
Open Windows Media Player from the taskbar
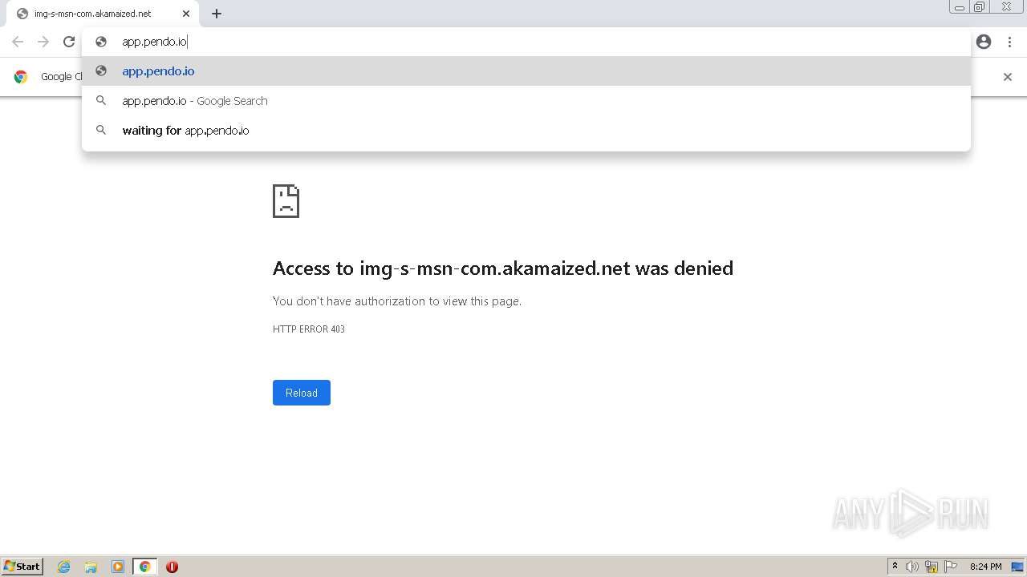(x=118, y=567)
